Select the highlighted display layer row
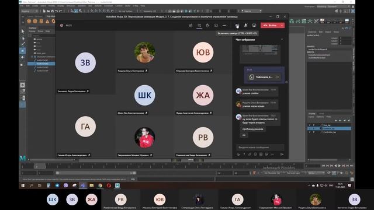This screenshot has height=210, width=374. click(x=329, y=128)
